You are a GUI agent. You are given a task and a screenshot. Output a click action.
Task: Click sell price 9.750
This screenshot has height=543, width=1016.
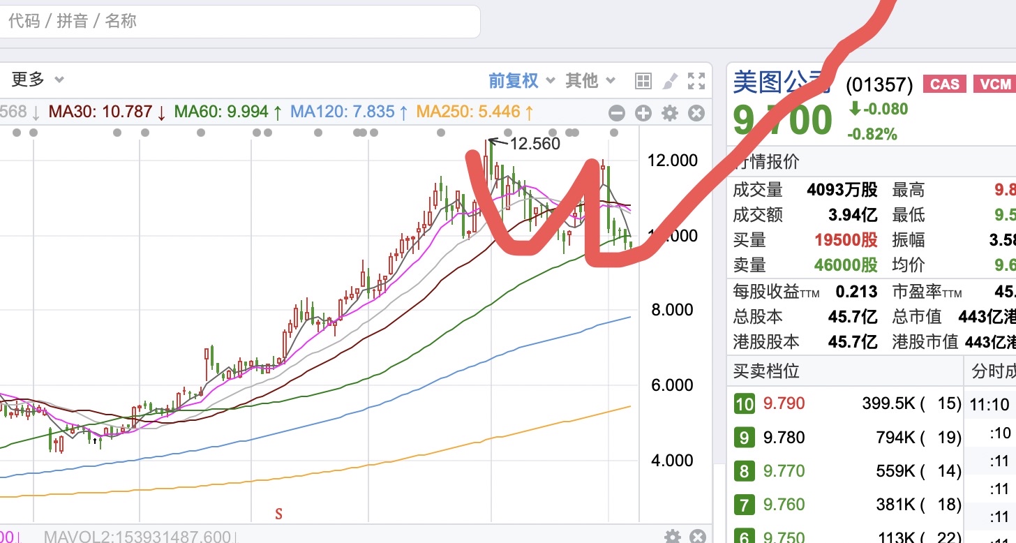(784, 537)
